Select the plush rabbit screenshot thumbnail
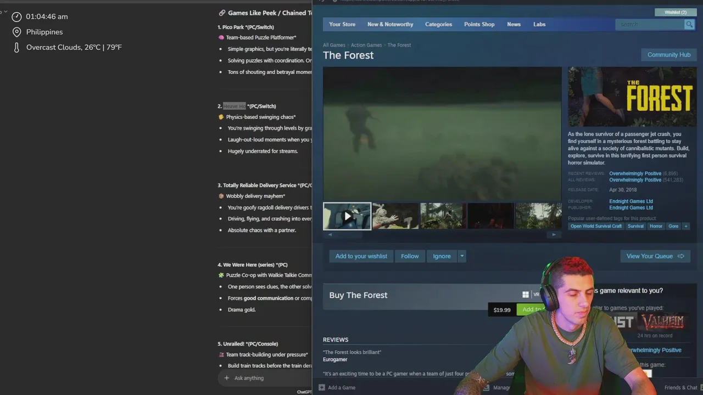Viewport: 703px width, 395px height. coord(395,216)
